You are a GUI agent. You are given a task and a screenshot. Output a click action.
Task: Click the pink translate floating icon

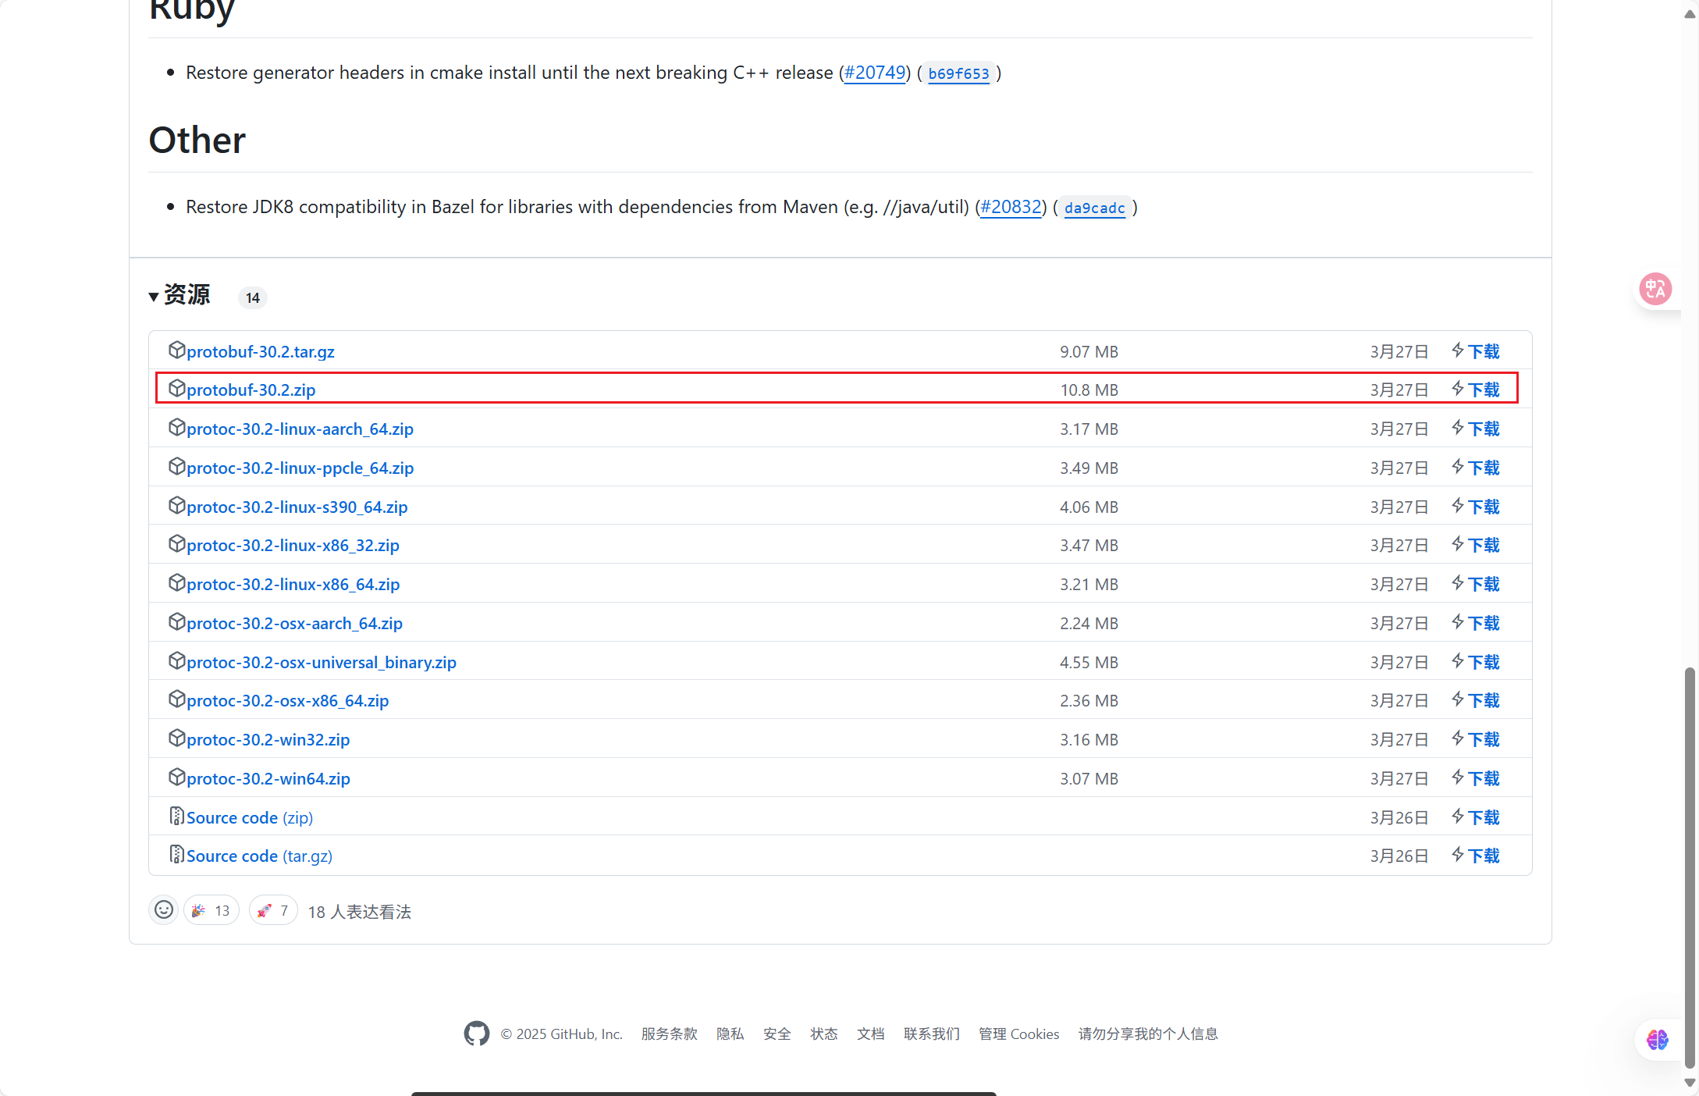click(x=1655, y=289)
